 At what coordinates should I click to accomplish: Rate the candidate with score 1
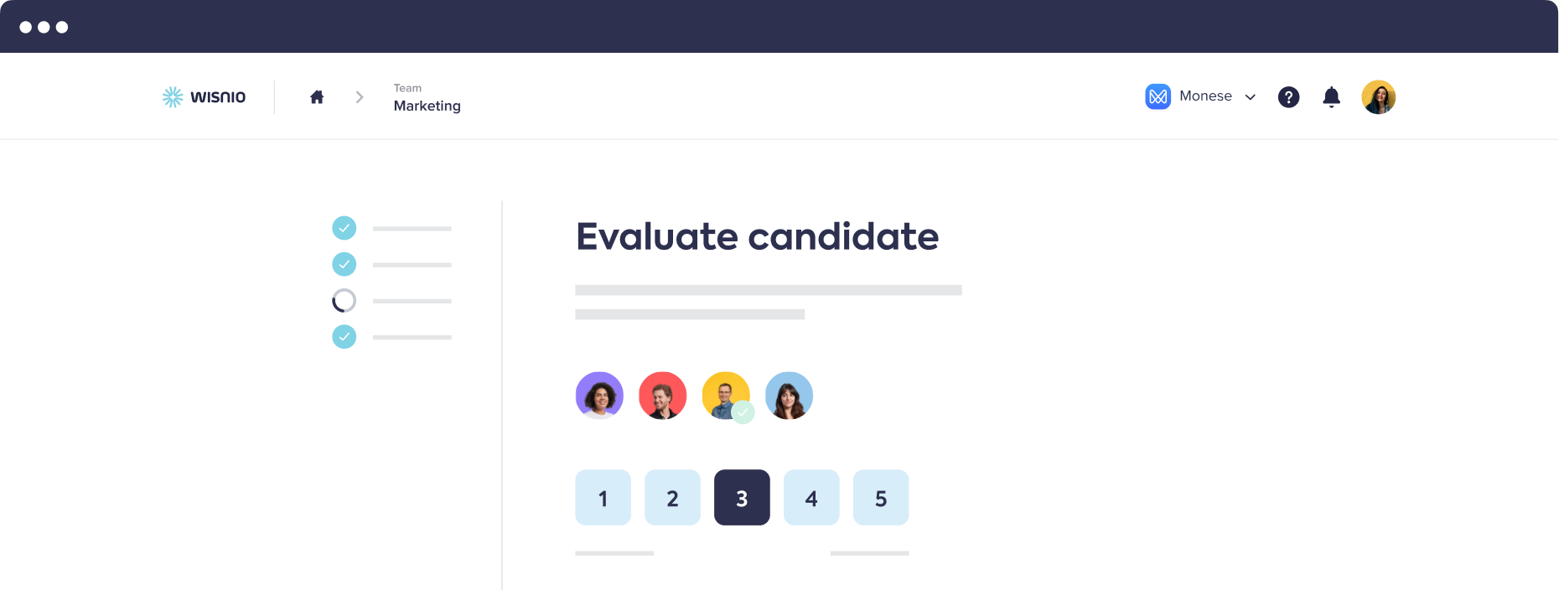[x=603, y=498]
